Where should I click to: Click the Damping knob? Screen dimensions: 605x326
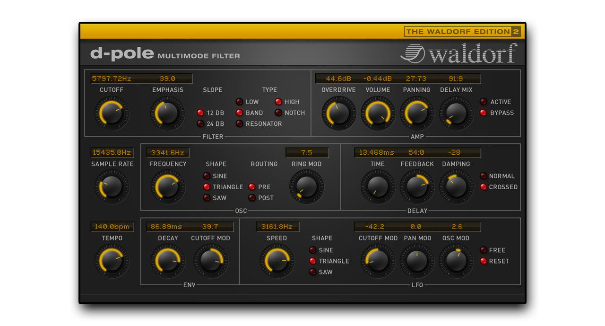pyautogui.click(x=457, y=186)
